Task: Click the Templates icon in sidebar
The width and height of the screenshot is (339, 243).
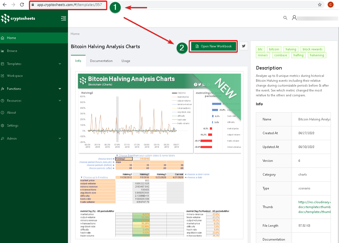Action: (3, 64)
